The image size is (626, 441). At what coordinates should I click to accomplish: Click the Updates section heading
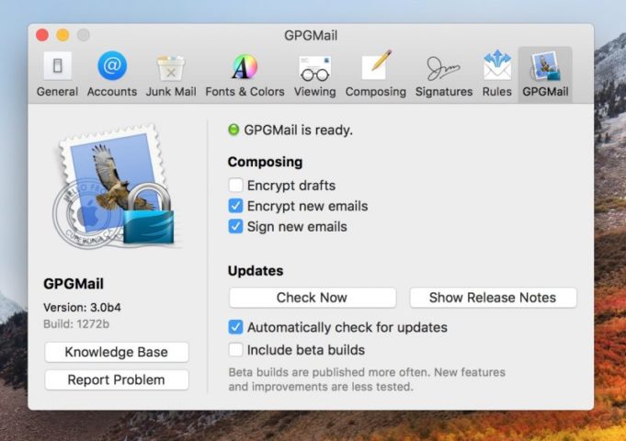coord(256,271)
